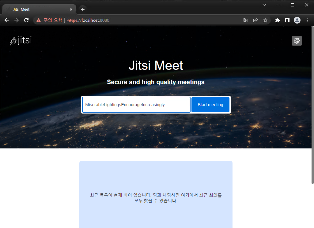The width and height of the screenshot is (314, 228).
Task: Open the Chrome profile avatar
Action: pyautogui.click(x=297, y=20)
